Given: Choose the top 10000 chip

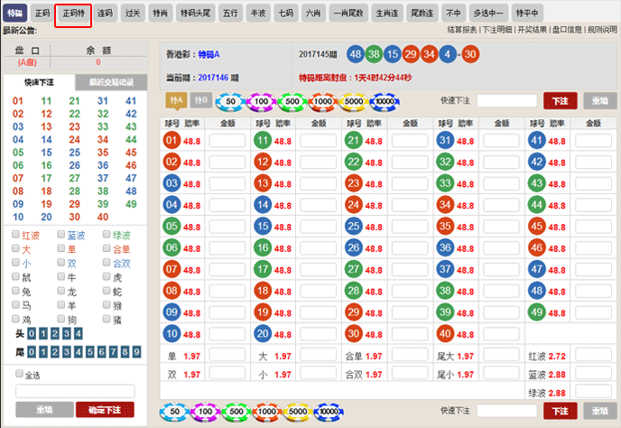Looking at the screenshot, I should [384, 101].
